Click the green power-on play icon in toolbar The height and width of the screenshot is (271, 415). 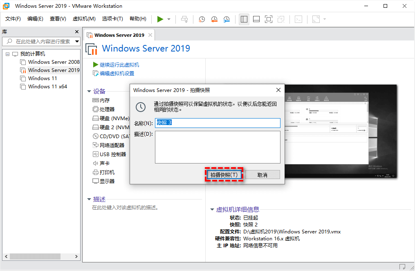click(x=160, y=19)
